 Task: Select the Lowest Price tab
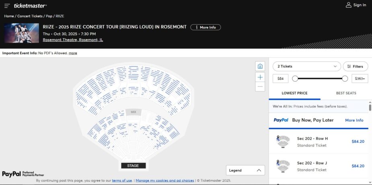[294, 93]
